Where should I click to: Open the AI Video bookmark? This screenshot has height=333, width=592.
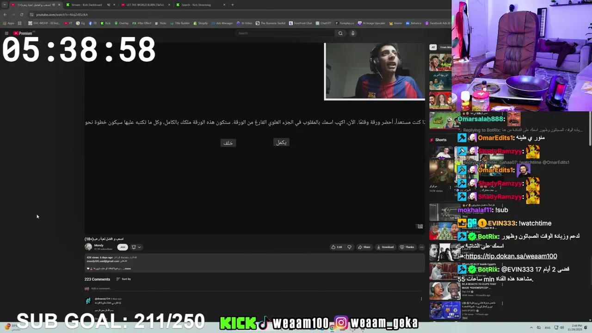tap(244, 23)
